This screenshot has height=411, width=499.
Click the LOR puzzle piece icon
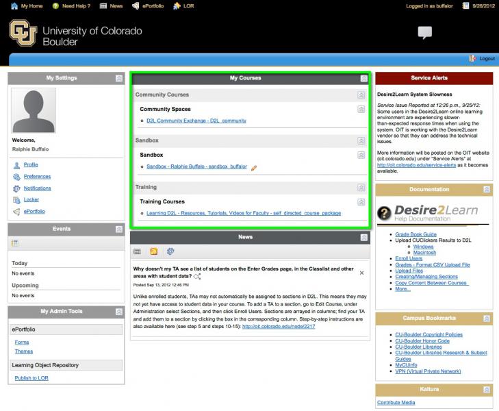[177, 5]
